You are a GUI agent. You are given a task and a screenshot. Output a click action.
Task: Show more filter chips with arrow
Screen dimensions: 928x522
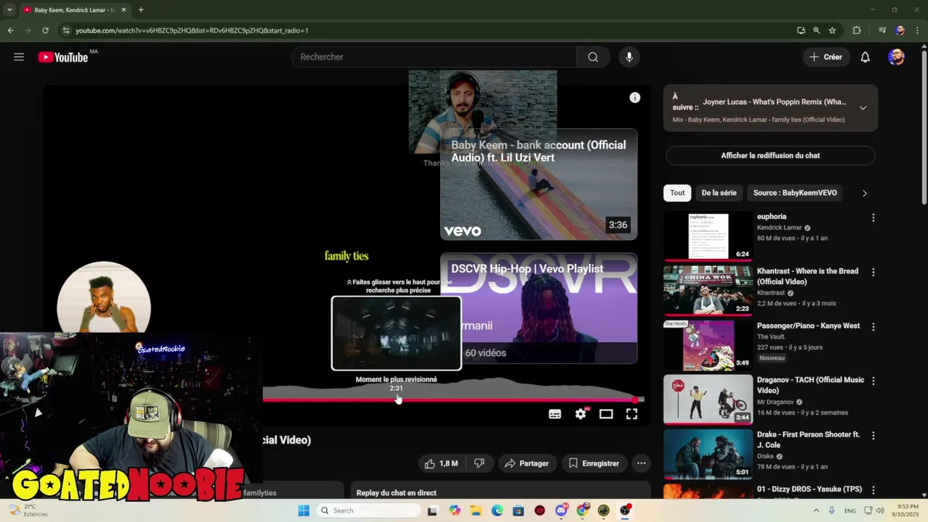point(864,194)
